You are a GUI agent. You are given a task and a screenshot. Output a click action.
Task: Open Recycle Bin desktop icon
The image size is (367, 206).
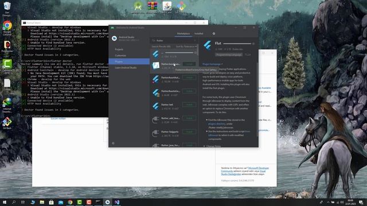[x=7, y=9]
